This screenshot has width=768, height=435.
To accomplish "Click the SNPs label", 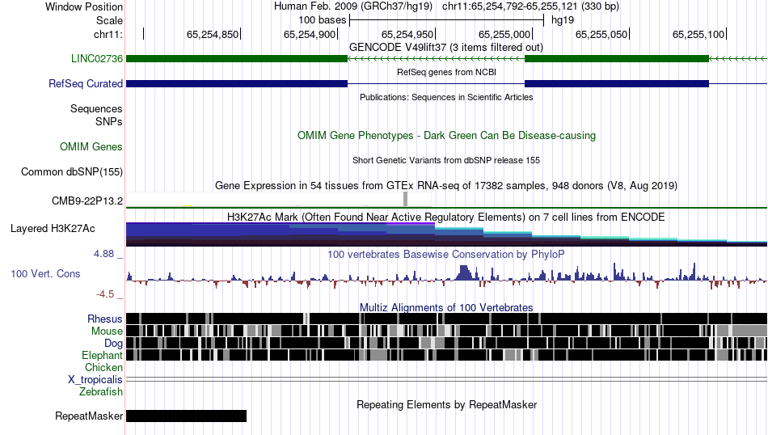I will (109, 121).
